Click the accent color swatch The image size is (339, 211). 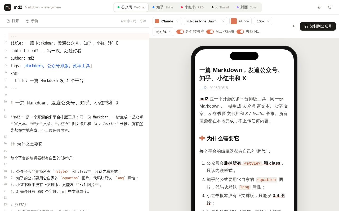click(234, 21)
